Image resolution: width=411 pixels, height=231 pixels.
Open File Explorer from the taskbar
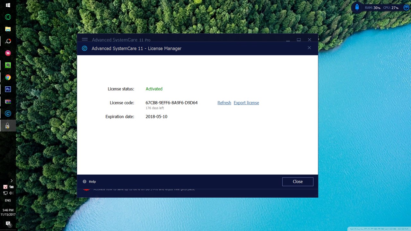pos(8,29)
